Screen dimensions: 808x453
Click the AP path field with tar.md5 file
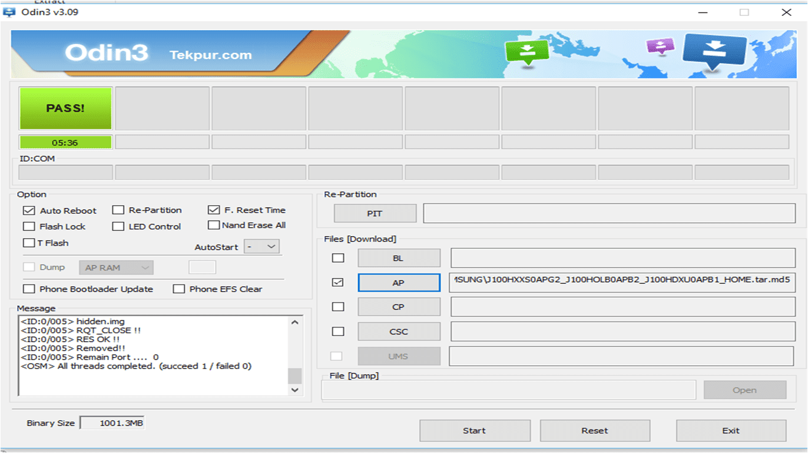(622, 282)
